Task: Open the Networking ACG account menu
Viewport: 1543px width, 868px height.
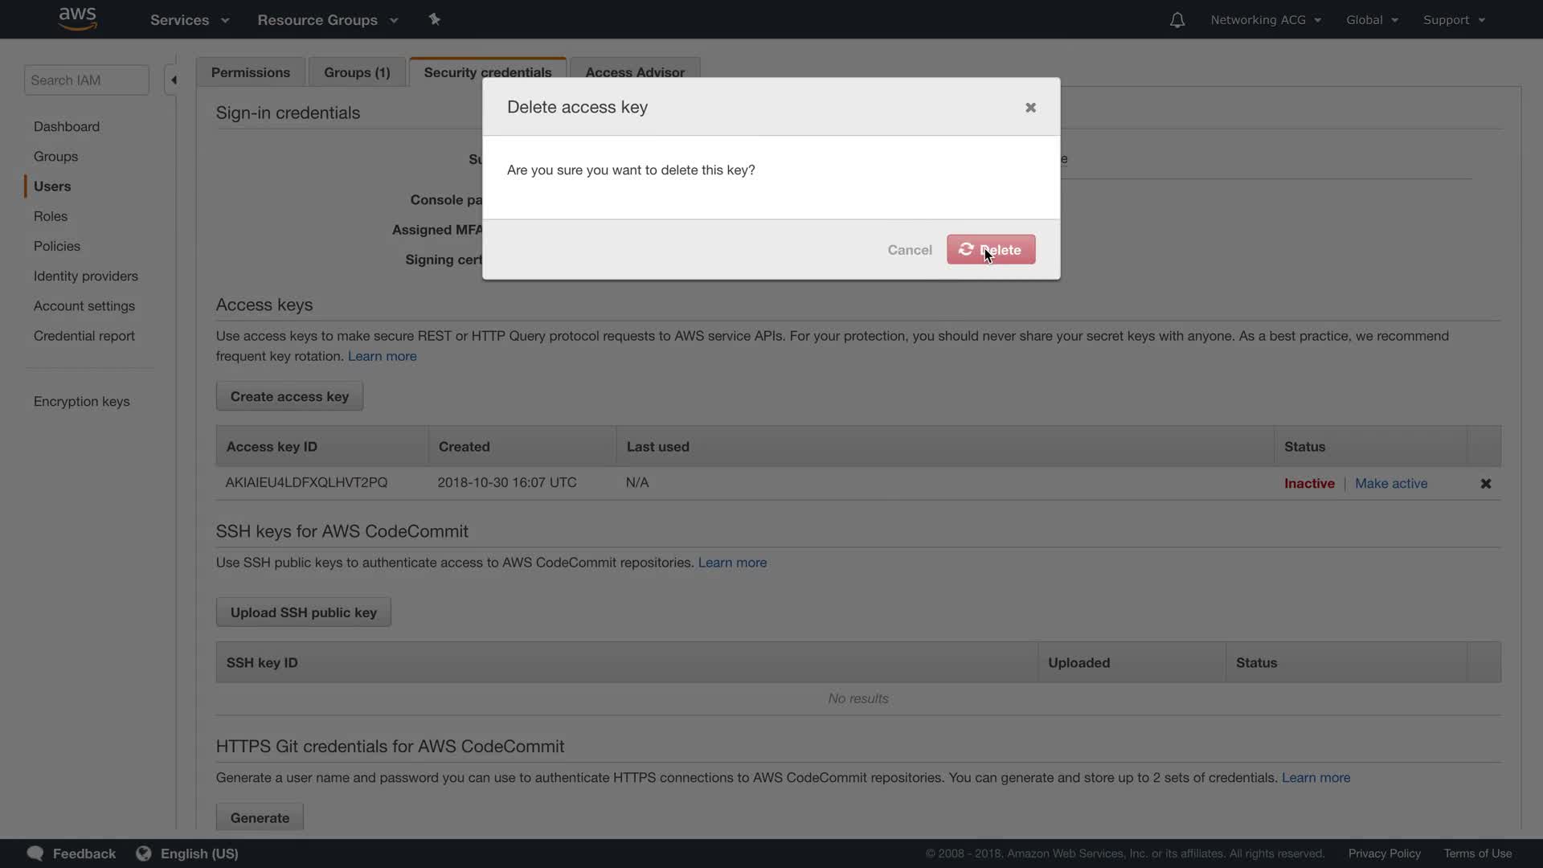Action: pyautogui.click(x=1266, y=20)
